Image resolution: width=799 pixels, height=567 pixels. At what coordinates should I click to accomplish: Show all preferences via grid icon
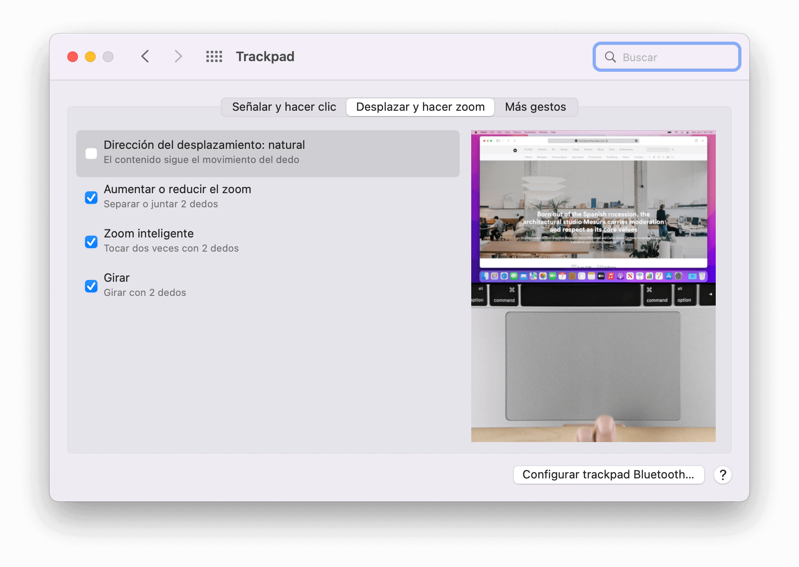214,57
